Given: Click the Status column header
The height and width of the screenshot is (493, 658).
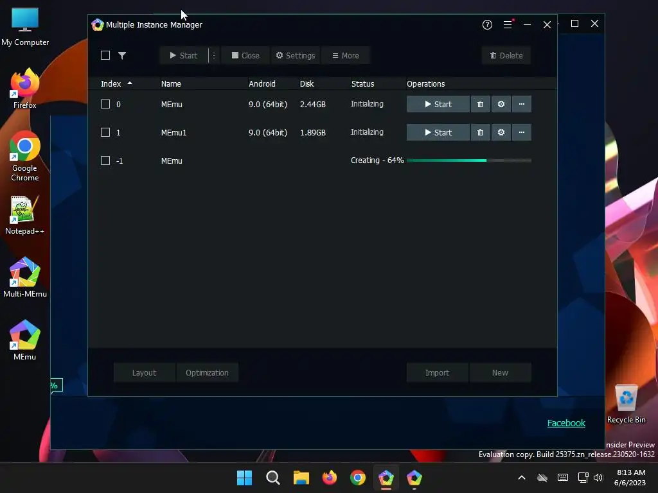Looking at the screenshot, I should (362, 84).
